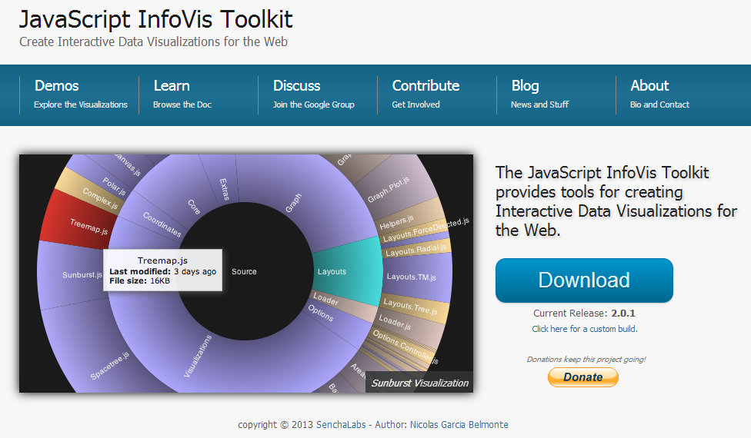Open author Nicolas Garcia Belmonte link

pyautogui.click(x=459, y=425)
